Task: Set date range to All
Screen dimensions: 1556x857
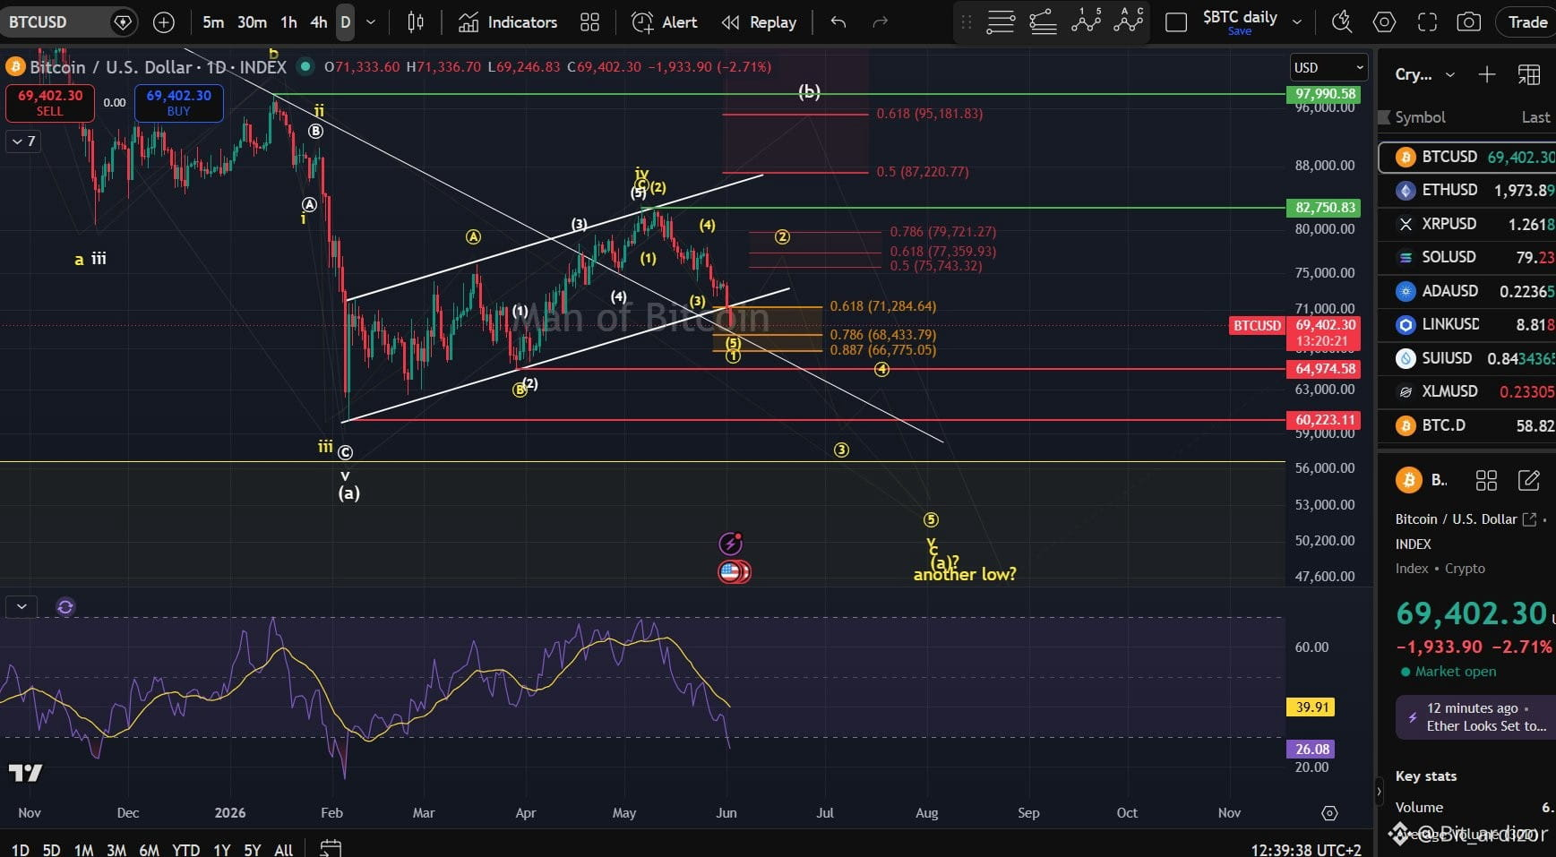Action: coord(284,850)
